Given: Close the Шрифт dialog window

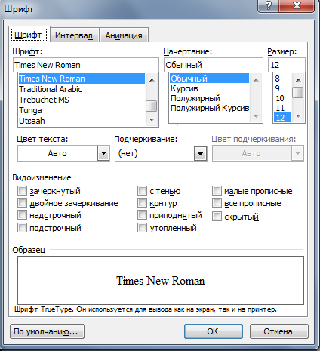Looking at the screenshot, I should click(297, 5).
